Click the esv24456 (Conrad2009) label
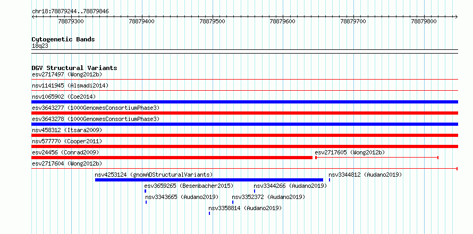Screen dimensions: 473x234 pyautogui.click(x=65, y=152)
